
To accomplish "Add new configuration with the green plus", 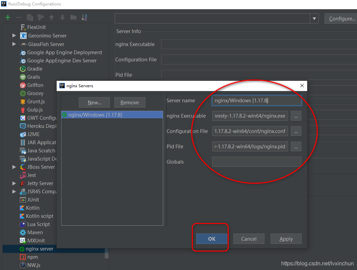I will (8, 17).
